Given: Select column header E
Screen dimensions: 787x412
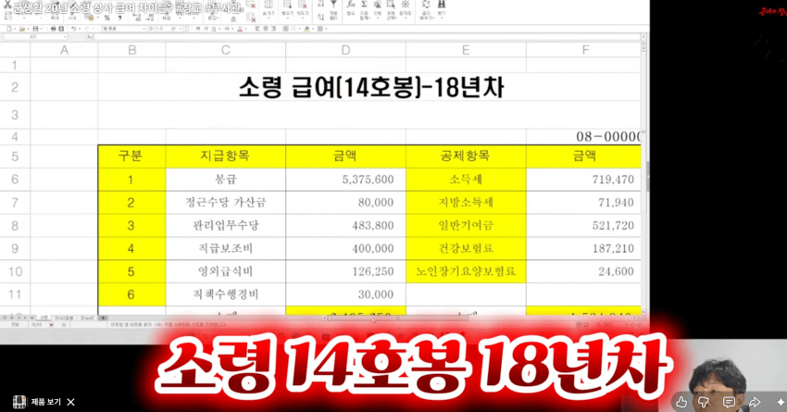Looking at the screenshot, I should click(466, 50).
